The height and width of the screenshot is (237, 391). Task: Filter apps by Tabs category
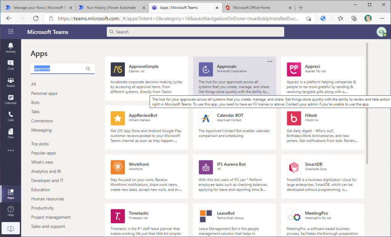35,112
